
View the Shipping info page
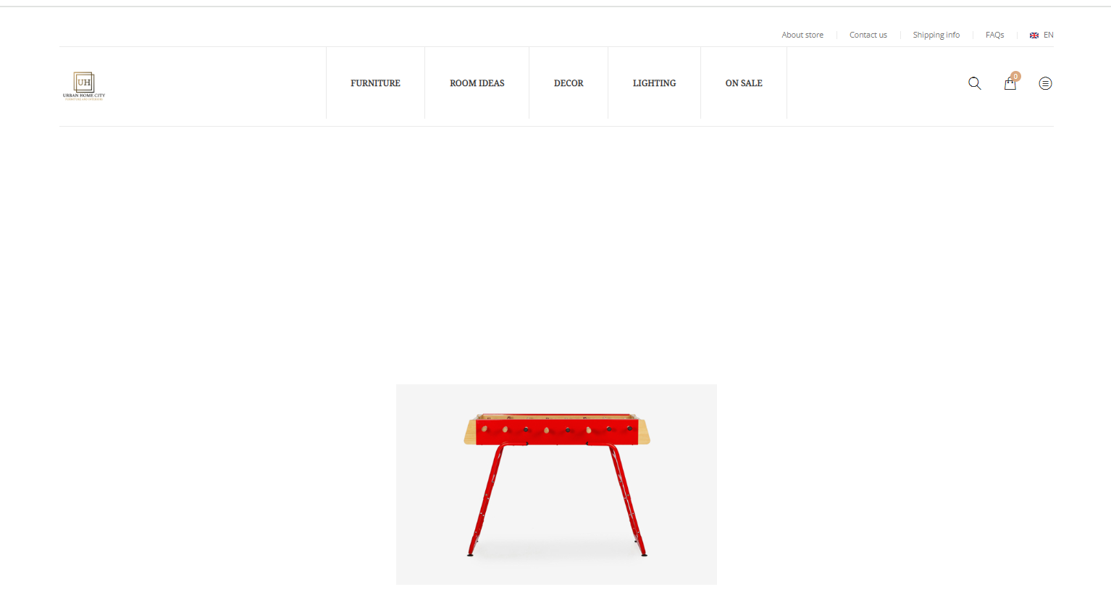click(936, 35)
